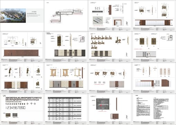Open the cover page with aerial rendering
This screenshot has height=125, width=176.
coord(22,16)
